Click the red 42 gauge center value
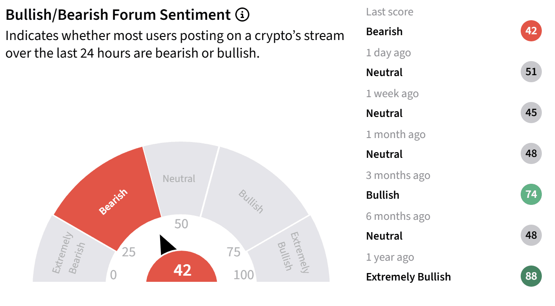This screenshot has height=306, width=555. 182,269
